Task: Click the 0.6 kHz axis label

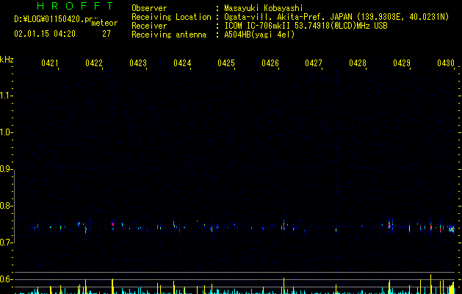Action: (6, 279)
